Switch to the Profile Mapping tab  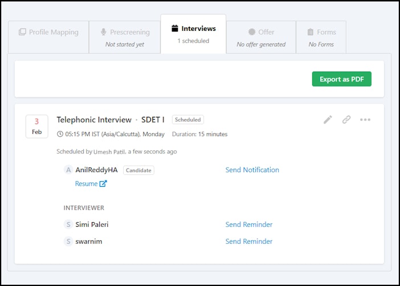tap(48, 37)
